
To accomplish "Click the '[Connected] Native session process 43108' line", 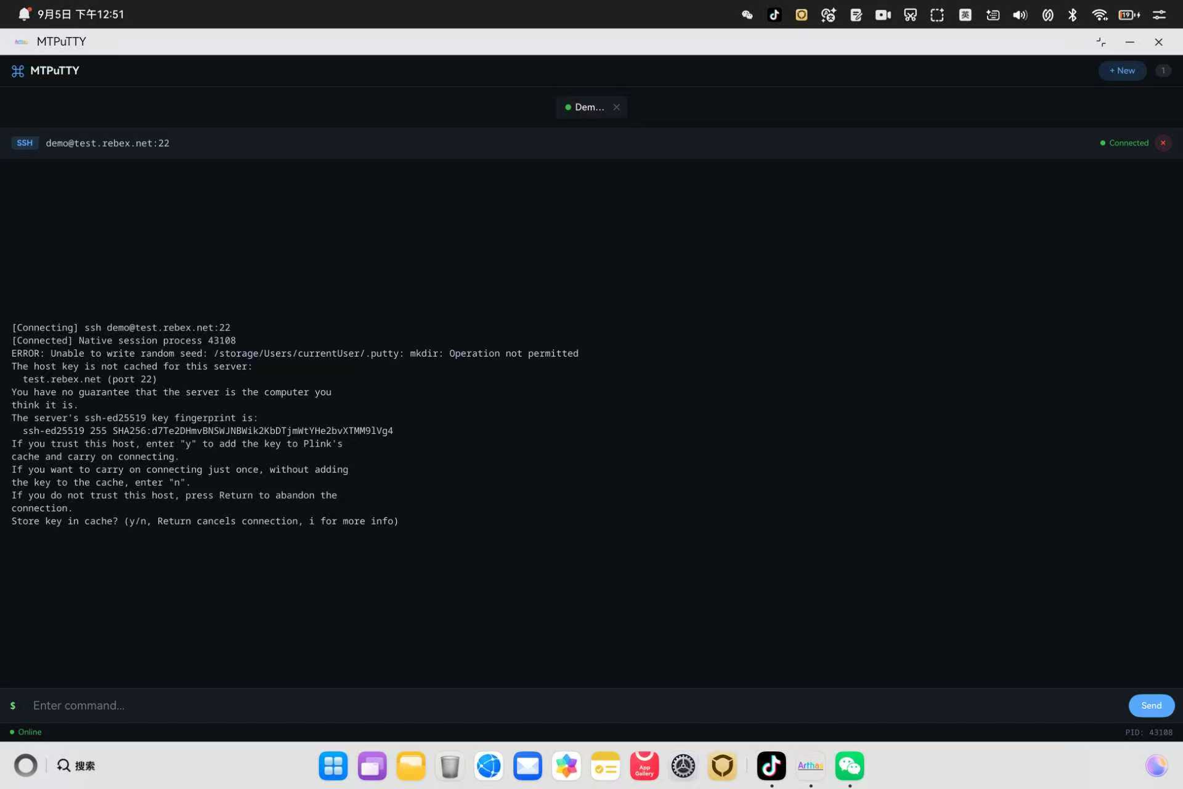I will point(123,341).
